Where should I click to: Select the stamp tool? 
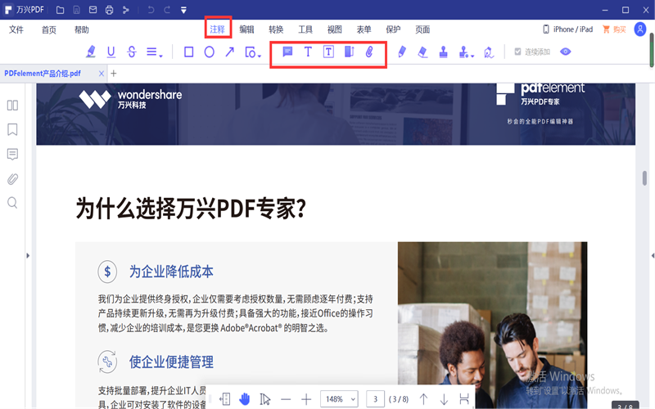coord(444,52)
